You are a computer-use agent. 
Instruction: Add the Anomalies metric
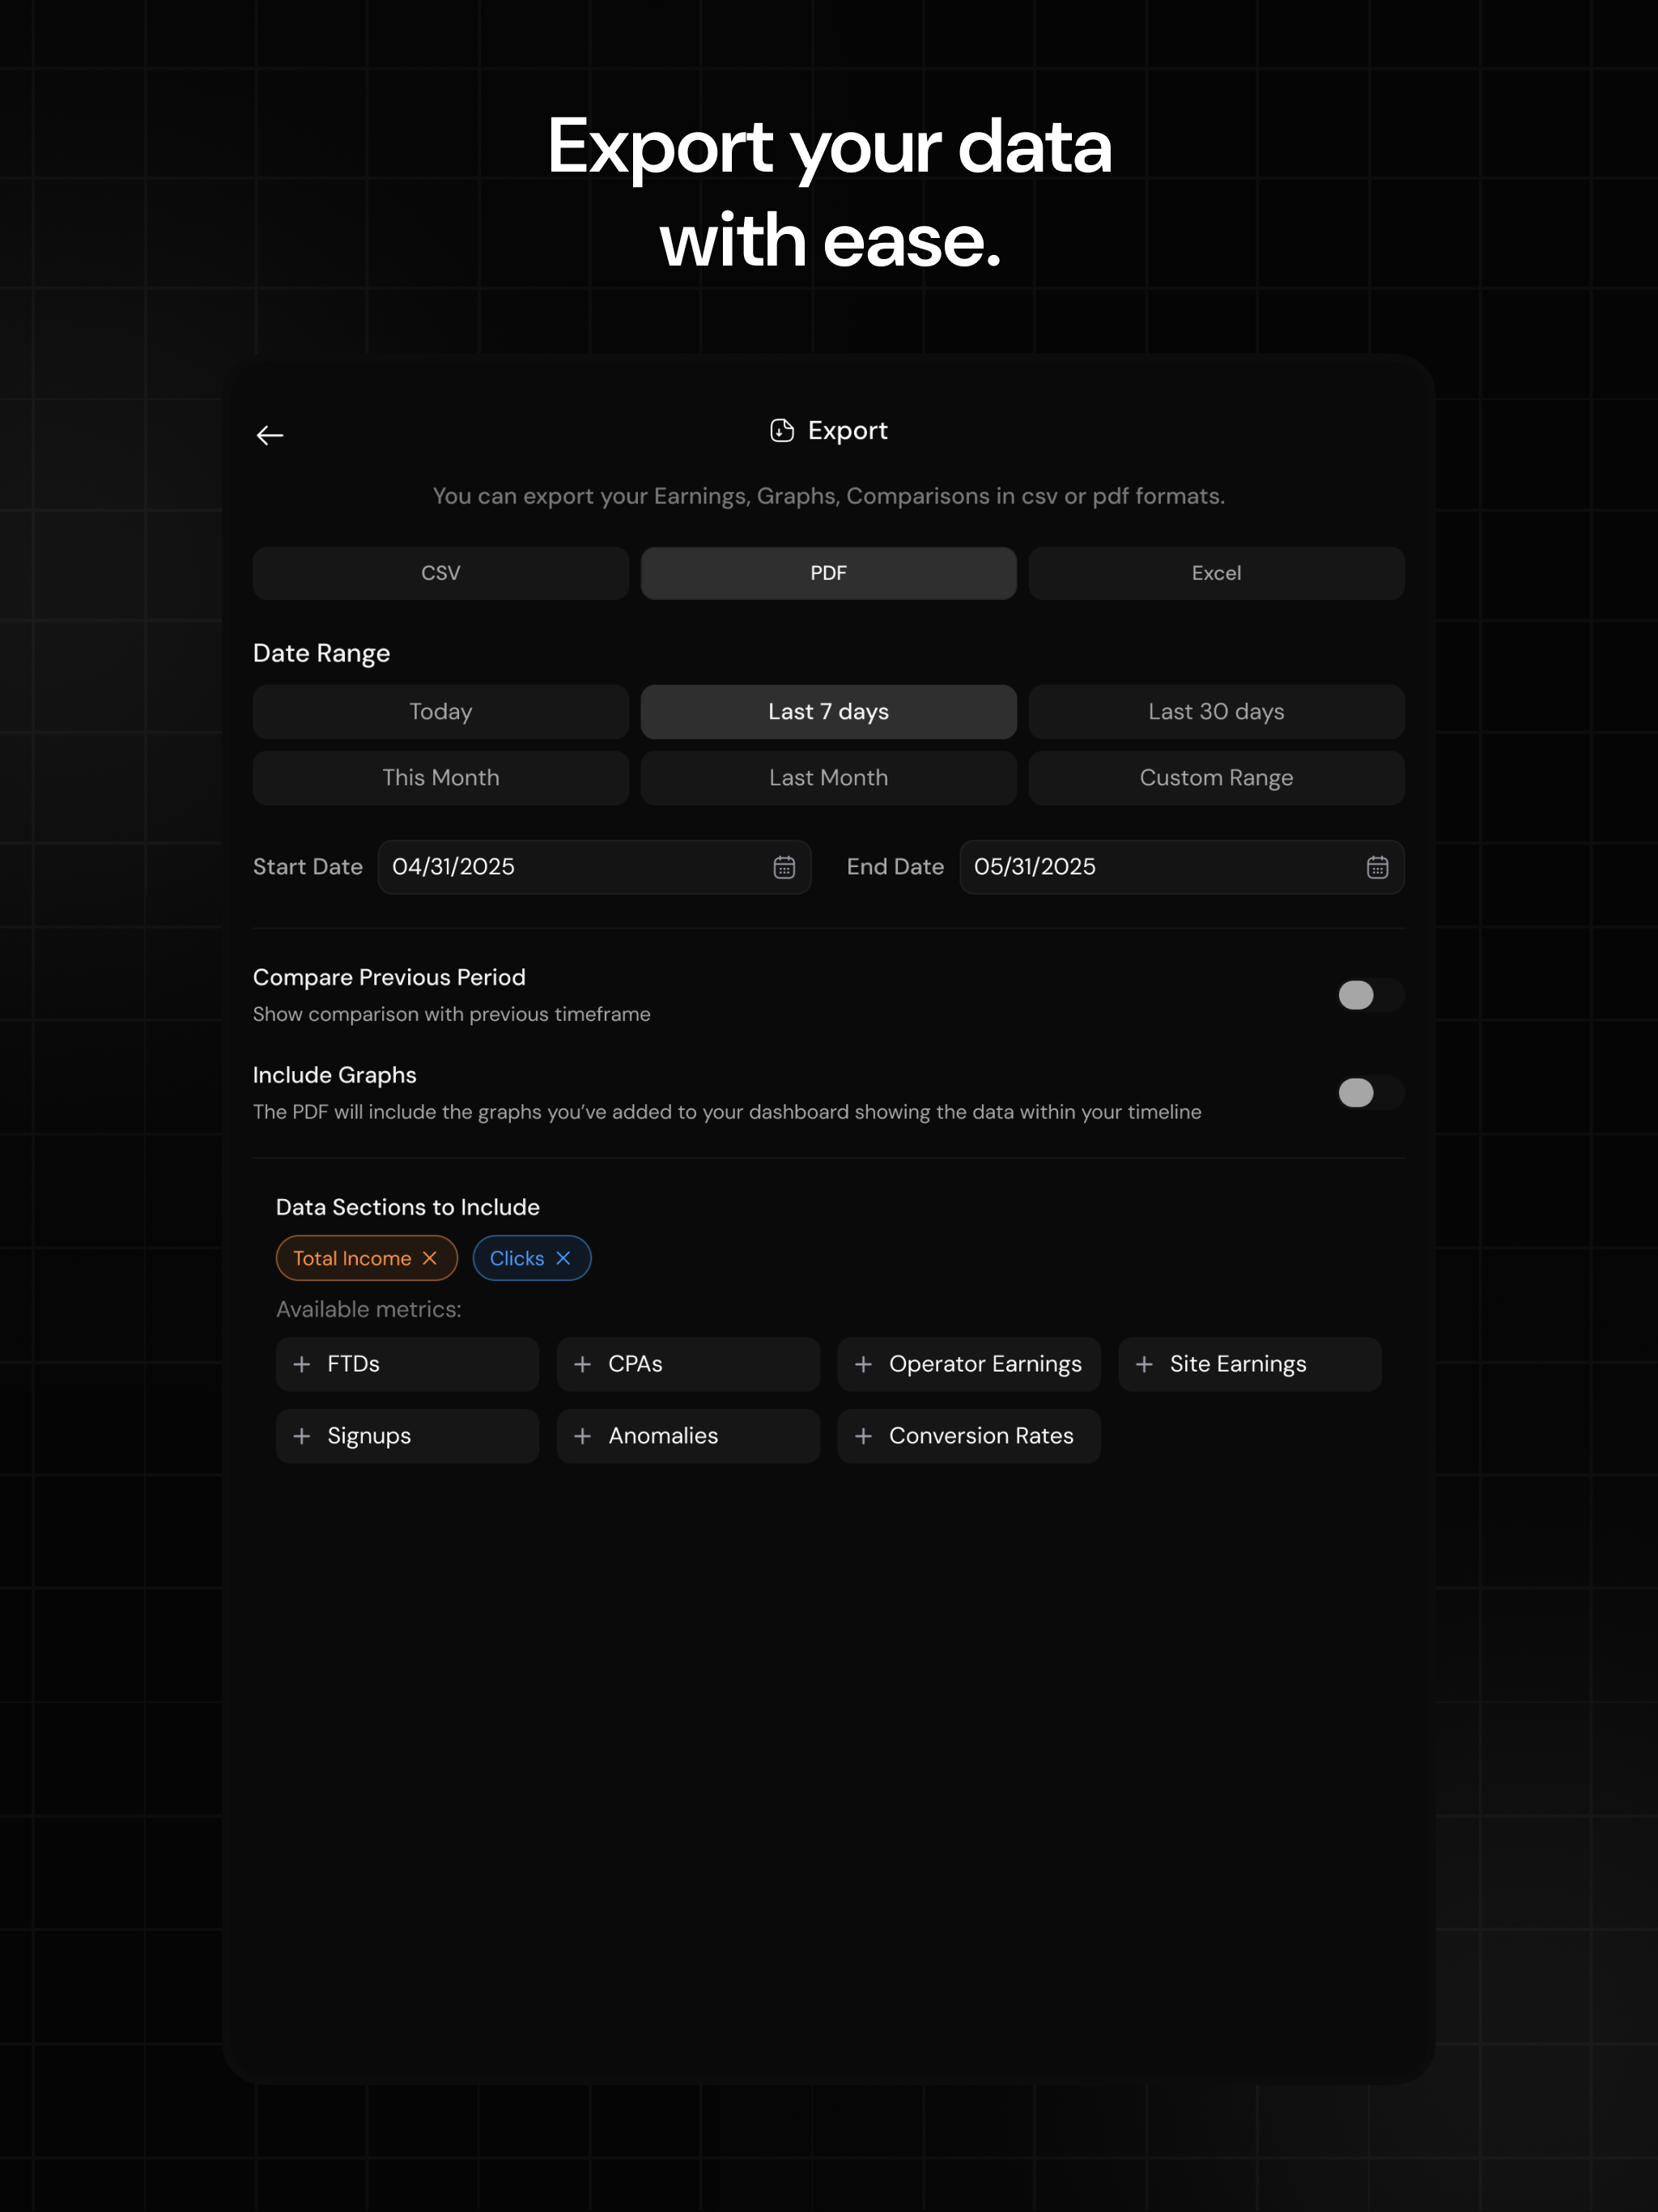[688, 1436]
